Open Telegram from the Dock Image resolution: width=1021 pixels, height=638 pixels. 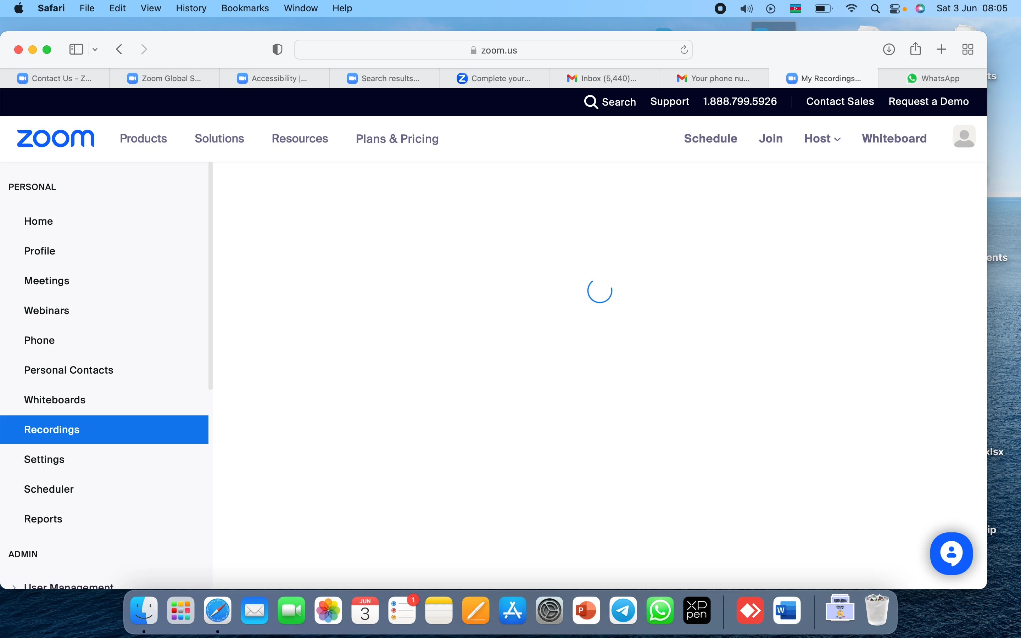pyautogui.click(x=623, y=610)
